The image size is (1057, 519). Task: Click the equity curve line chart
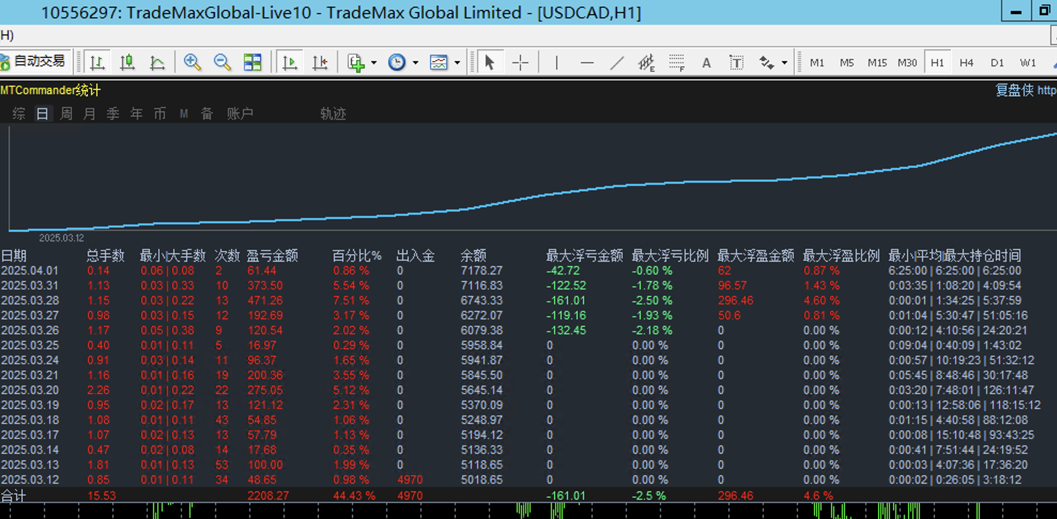533,182
